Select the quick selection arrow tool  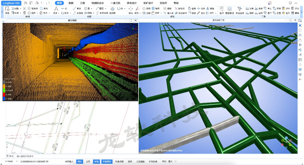tap(240, 9)
